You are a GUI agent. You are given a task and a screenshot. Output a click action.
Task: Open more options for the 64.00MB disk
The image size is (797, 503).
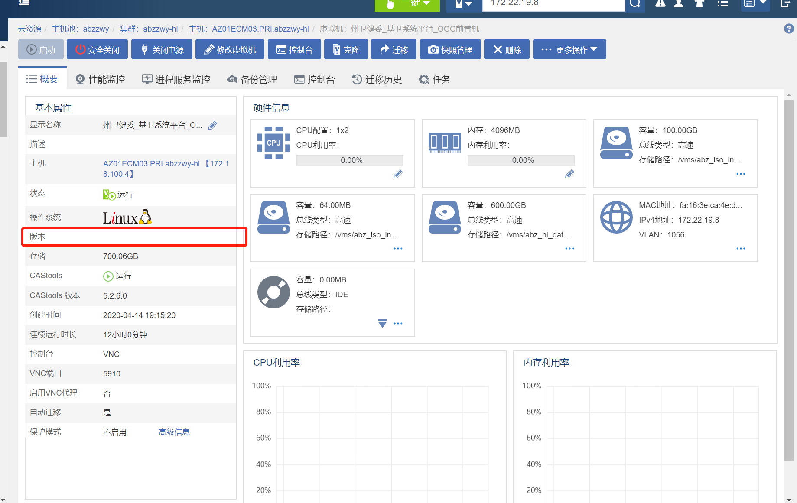(398, 249)
